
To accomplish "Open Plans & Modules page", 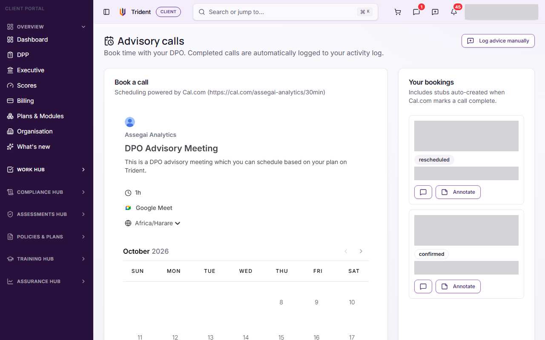I will [x=46, y=116].
